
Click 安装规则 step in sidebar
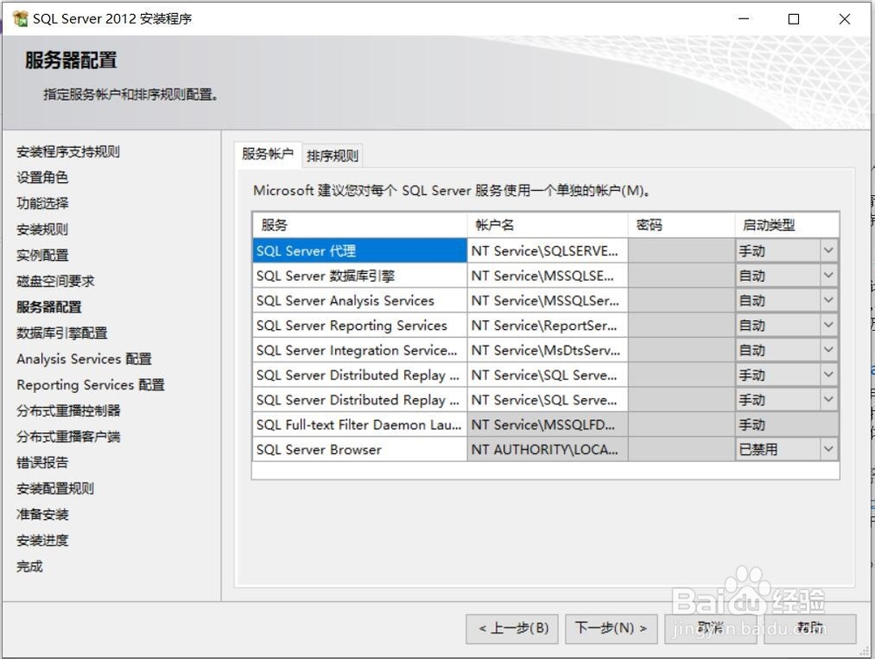[x=42, y=229]
